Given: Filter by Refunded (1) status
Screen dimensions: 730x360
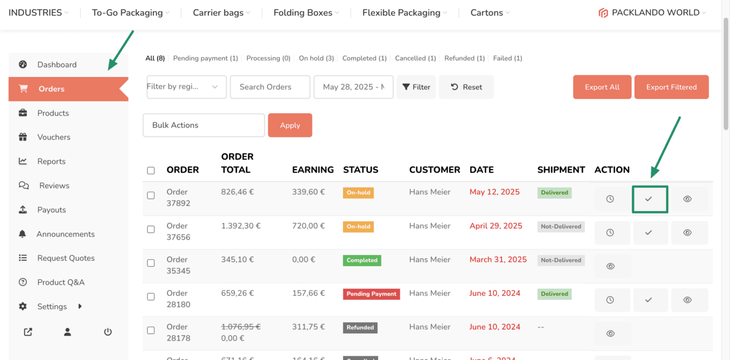Looking at the screenshot, I should click(464, 58).
